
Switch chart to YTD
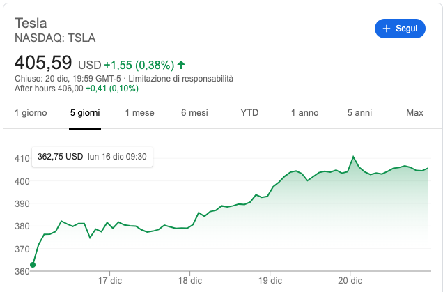[x=249, y=112]
